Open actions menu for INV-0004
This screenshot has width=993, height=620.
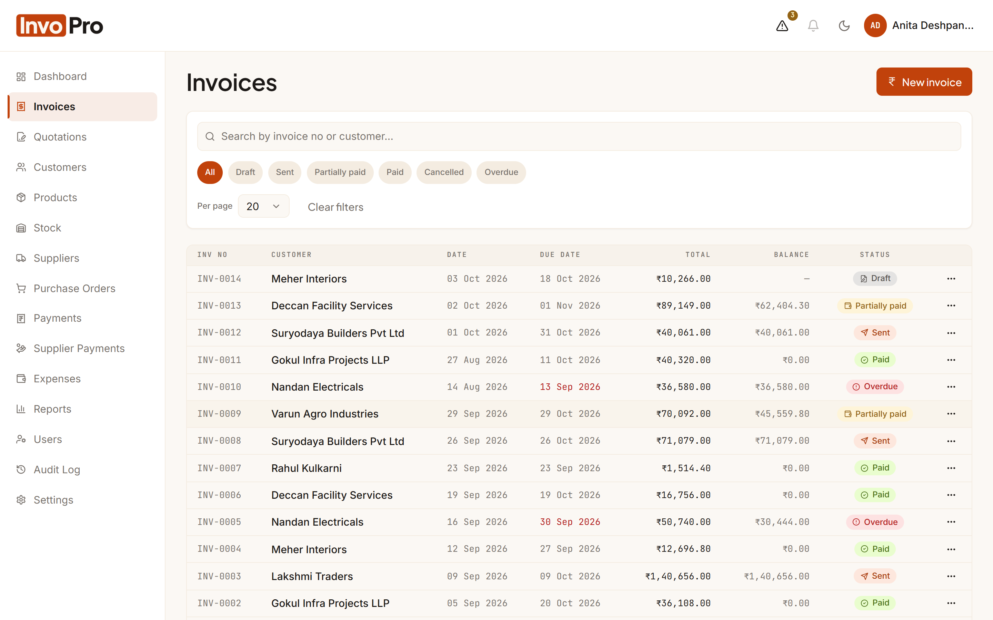(x=951, y=549)
